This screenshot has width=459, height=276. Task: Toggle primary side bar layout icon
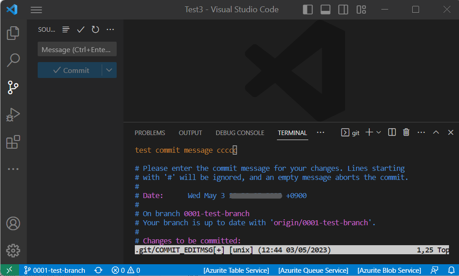coord(308,10)
